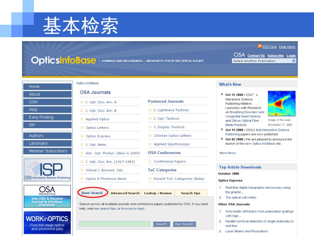Viewport: 314px width, 236px height.
Task: Click OSA Membership discounts banner
Action: click(47, 196)
